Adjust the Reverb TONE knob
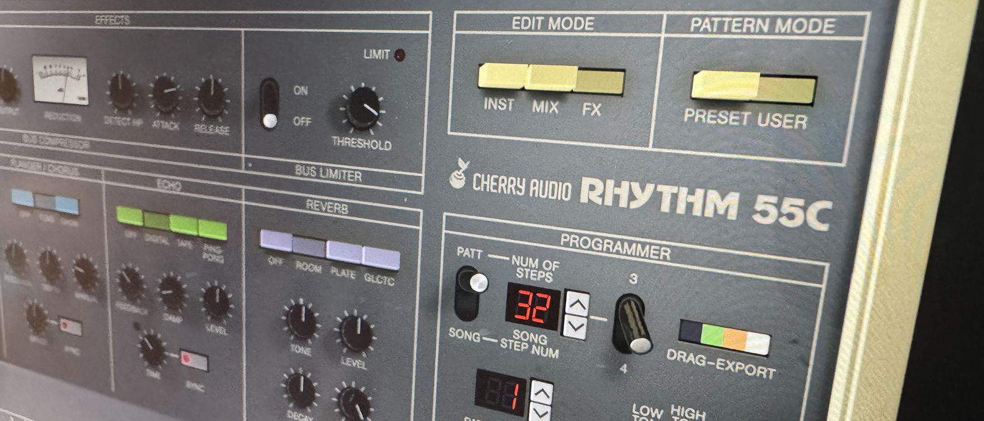Screen dimensions: 984x421 (x=302, y=320)
